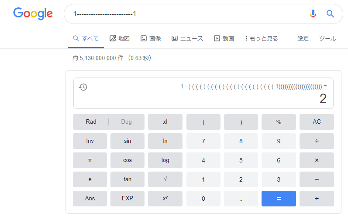This screenshot has height=216, width=348.
Task: Expand the もっと見る menu
Action: pyautogui.click(x=262, y=38)
